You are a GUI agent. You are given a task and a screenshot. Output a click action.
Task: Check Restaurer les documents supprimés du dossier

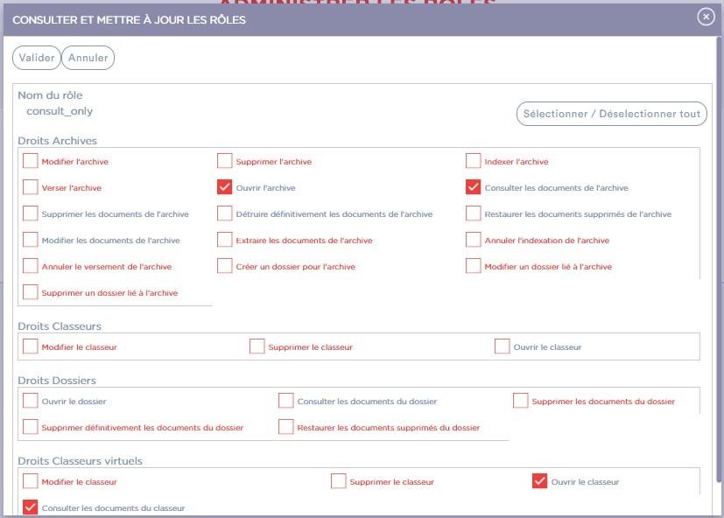pyautogui.click(x=286, y=427)
